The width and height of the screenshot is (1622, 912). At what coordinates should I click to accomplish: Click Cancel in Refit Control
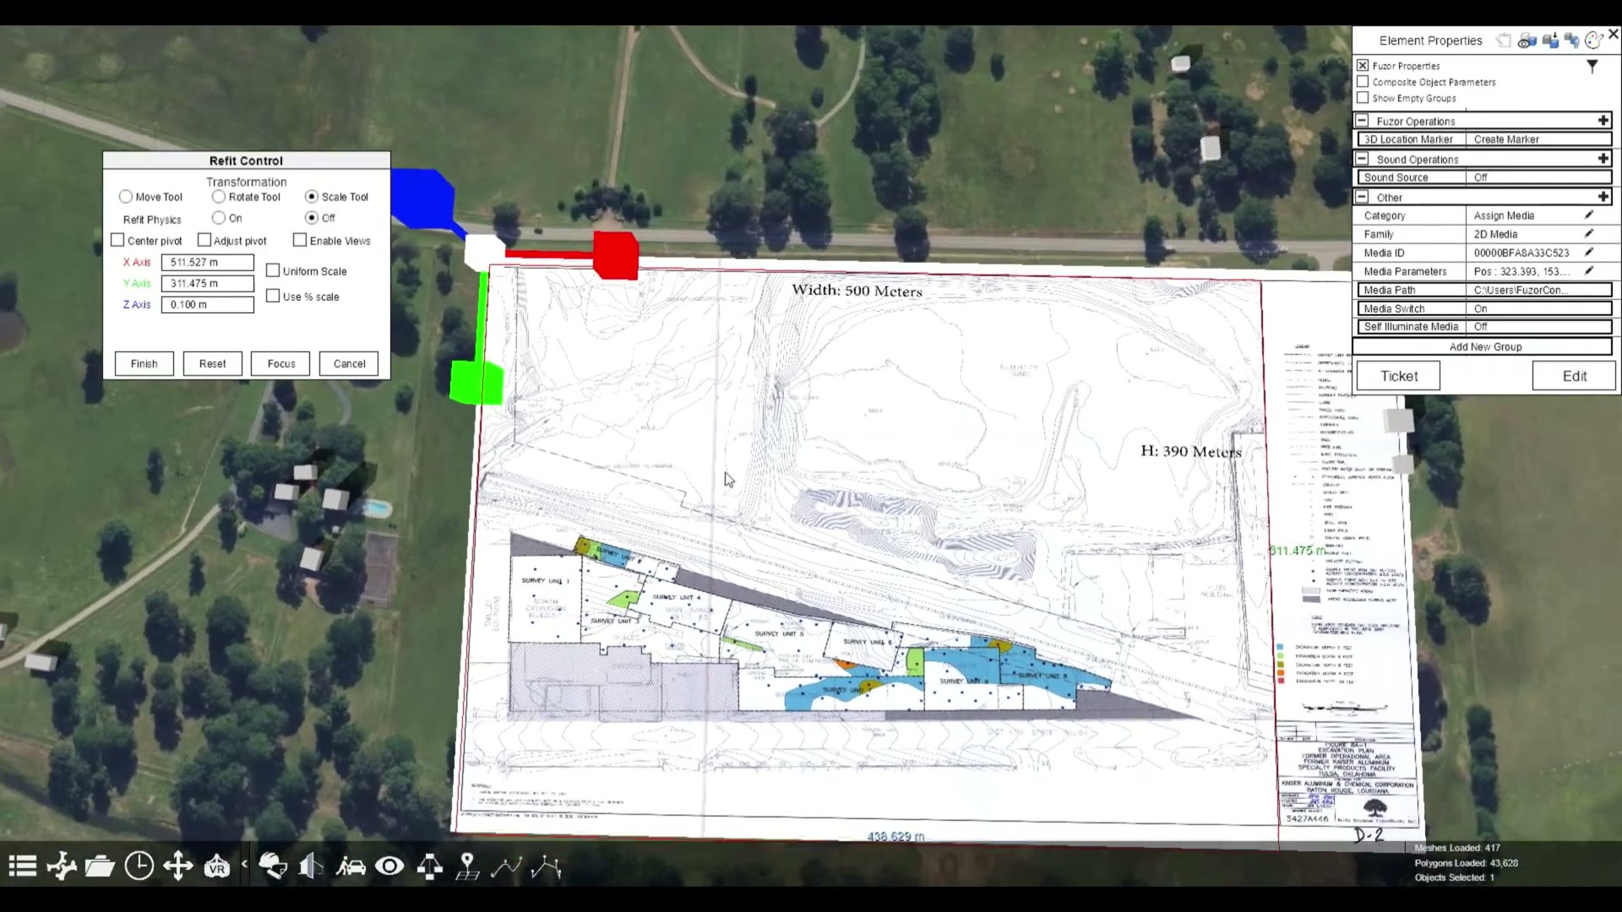[x=349, y=364]
